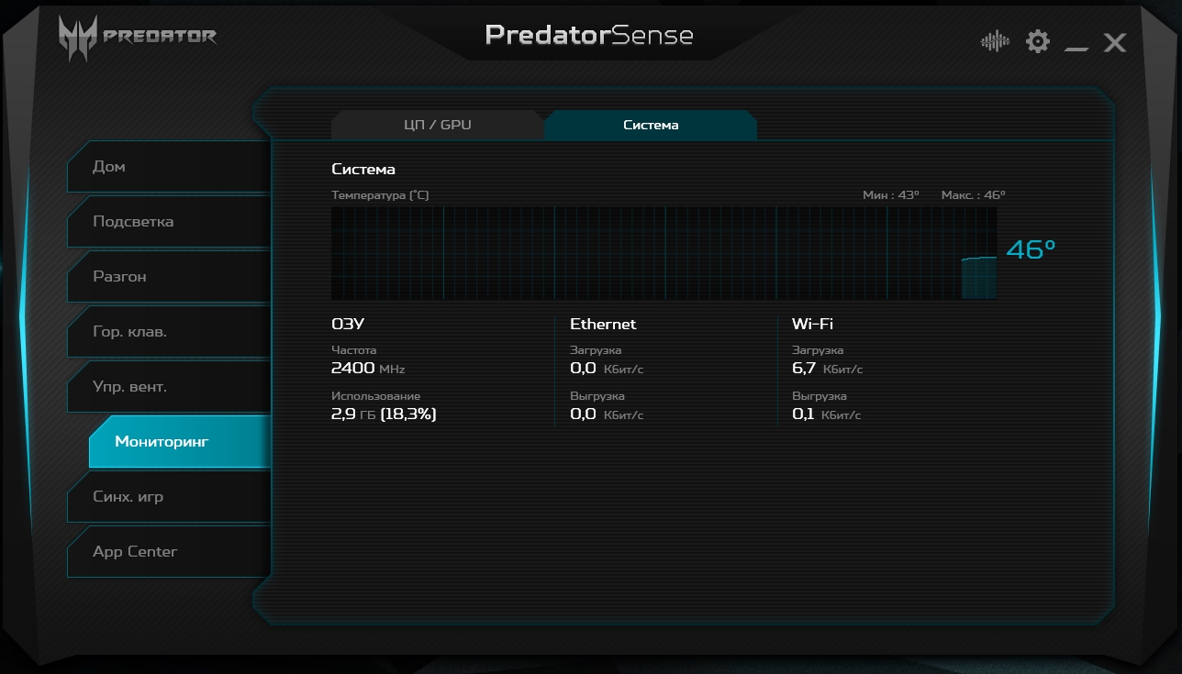Click the 2,9 ГБ (18,3%) usage value
Image resolution: width=1182 pixels, height=674 pixels.
coord(384,414)
